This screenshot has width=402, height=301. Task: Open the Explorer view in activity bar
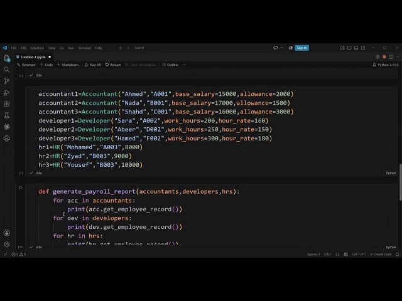click(7, 58)
